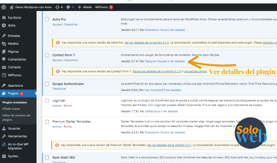
Task: Deactivate Google Authenticator plugin
Action: (x=59, y=89)
